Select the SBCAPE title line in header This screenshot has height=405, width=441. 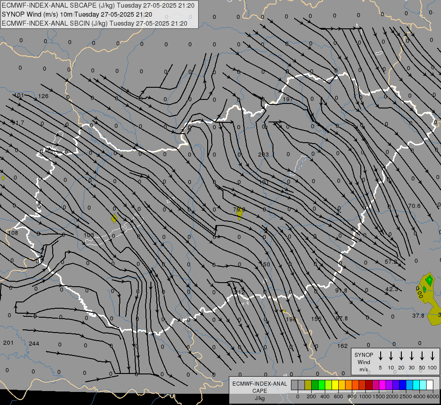coord(98,5)
